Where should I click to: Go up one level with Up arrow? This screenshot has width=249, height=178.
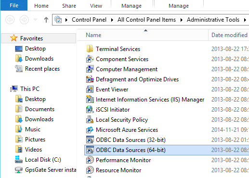(46, 20)
